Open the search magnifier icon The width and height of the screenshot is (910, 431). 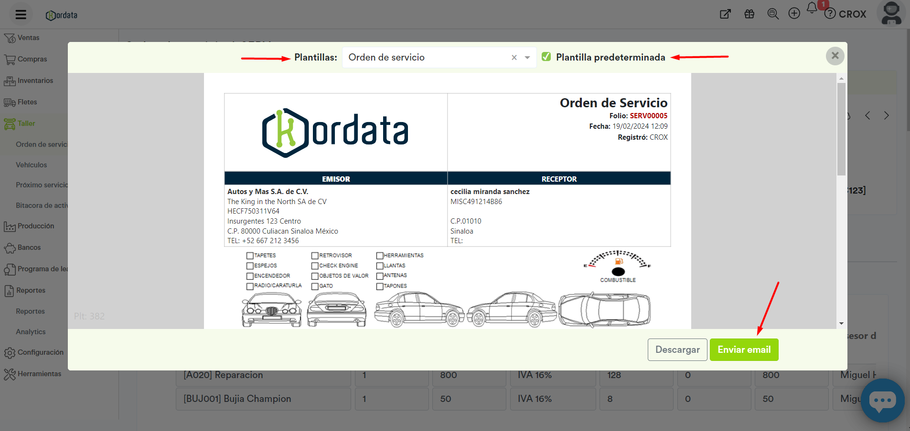click(772, 14)
